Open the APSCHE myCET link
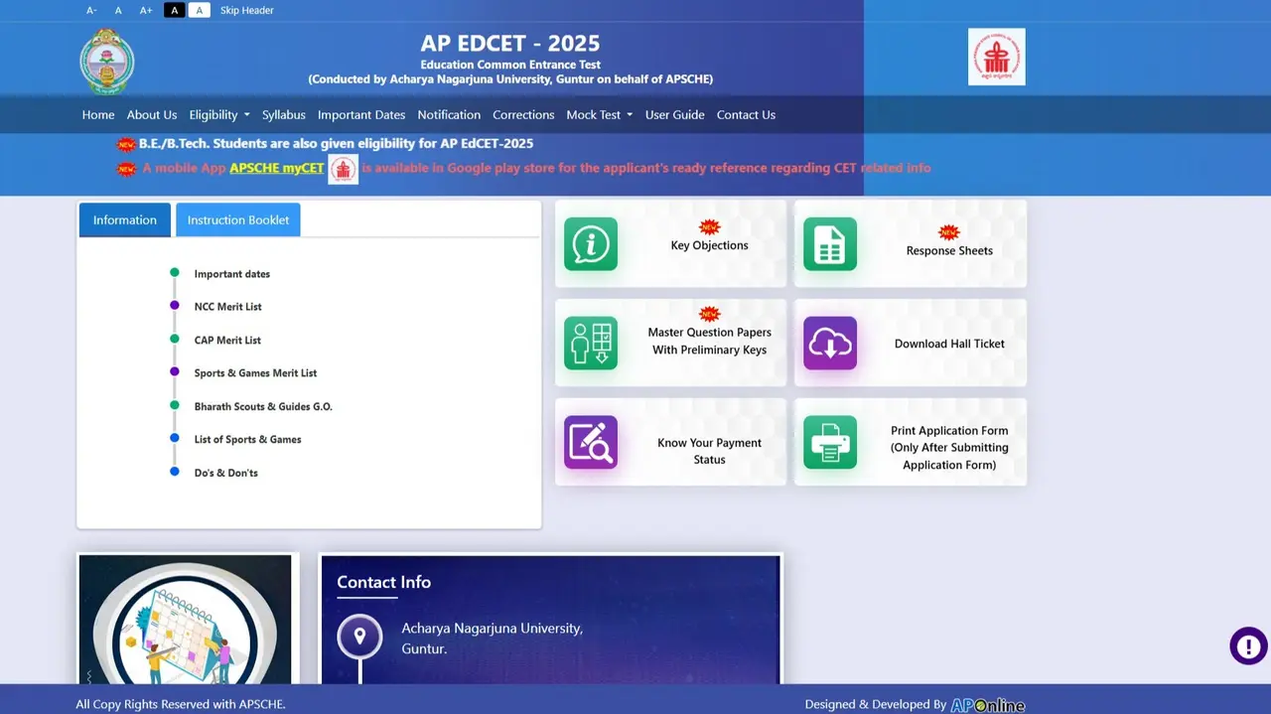Image resolution: width=1271 pixels, height=714 pixels. coord(276,168)
